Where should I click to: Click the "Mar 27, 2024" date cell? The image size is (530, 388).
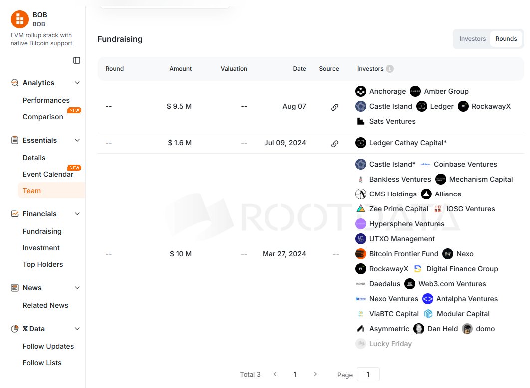(x=284, y=254)
